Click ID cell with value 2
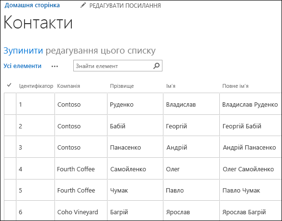This screenshot has width=282, height=221. click(35, 125)
